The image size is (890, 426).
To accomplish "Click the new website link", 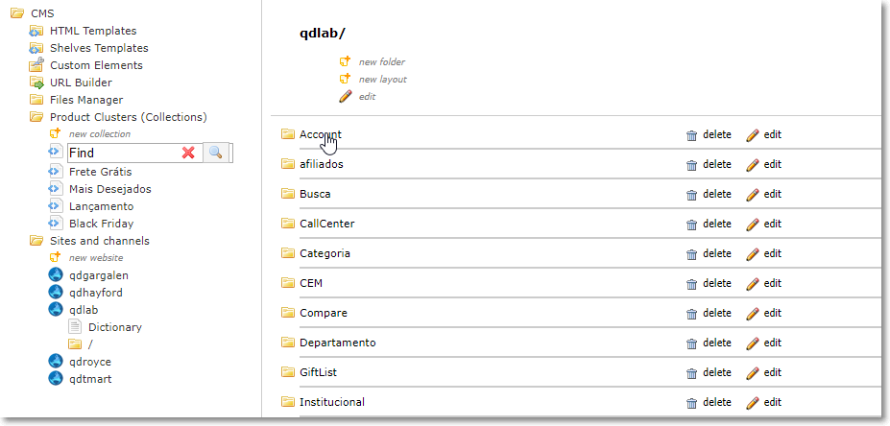I will click(96, 258).
